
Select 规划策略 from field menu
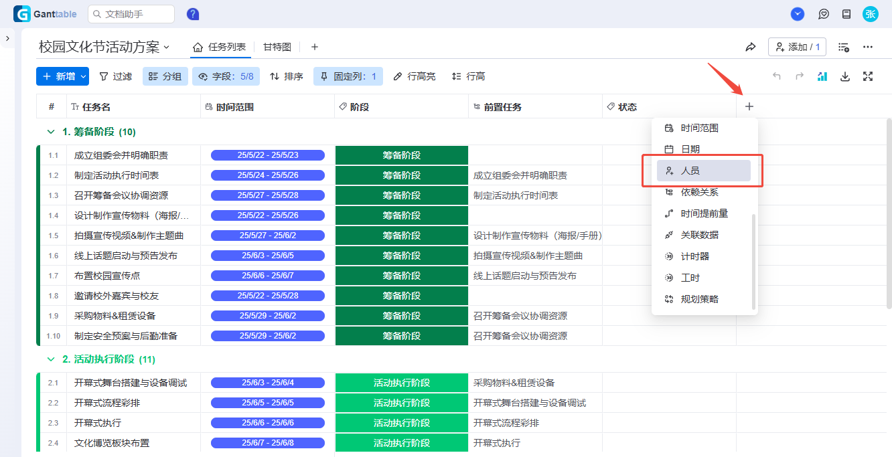704,299
